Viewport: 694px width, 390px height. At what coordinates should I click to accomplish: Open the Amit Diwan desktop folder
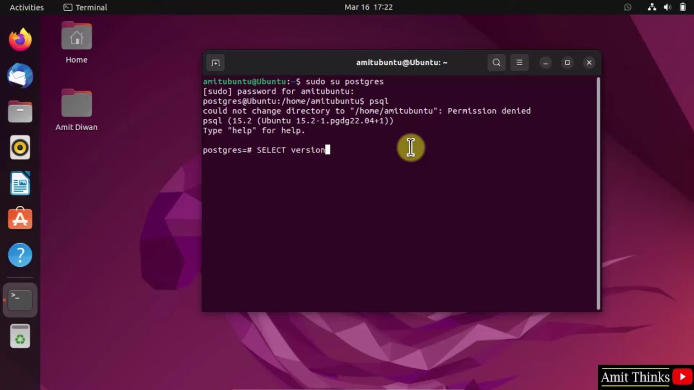point(76,103)
